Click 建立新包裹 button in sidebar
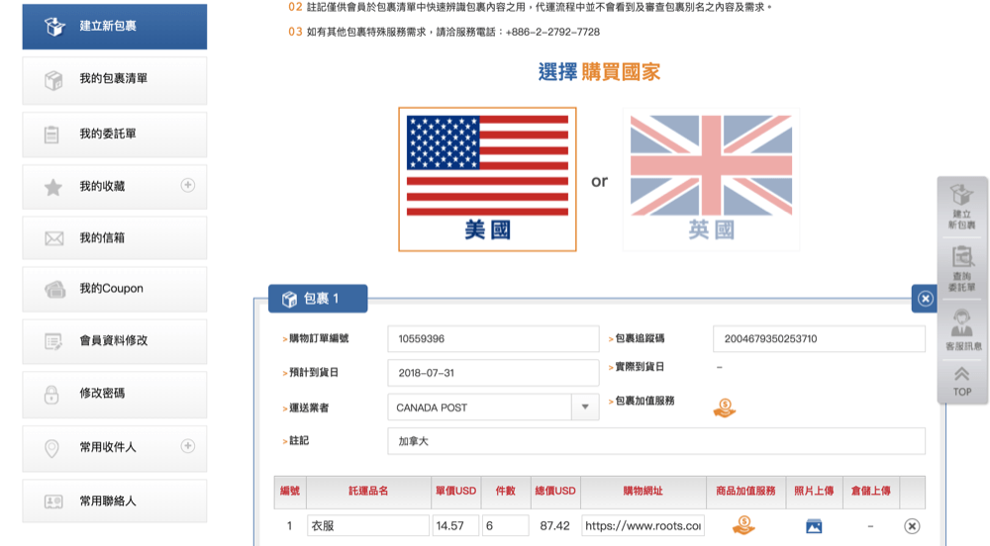Viewport: 990px width, 546px height. pyautogui.click(x=114, y=26)
